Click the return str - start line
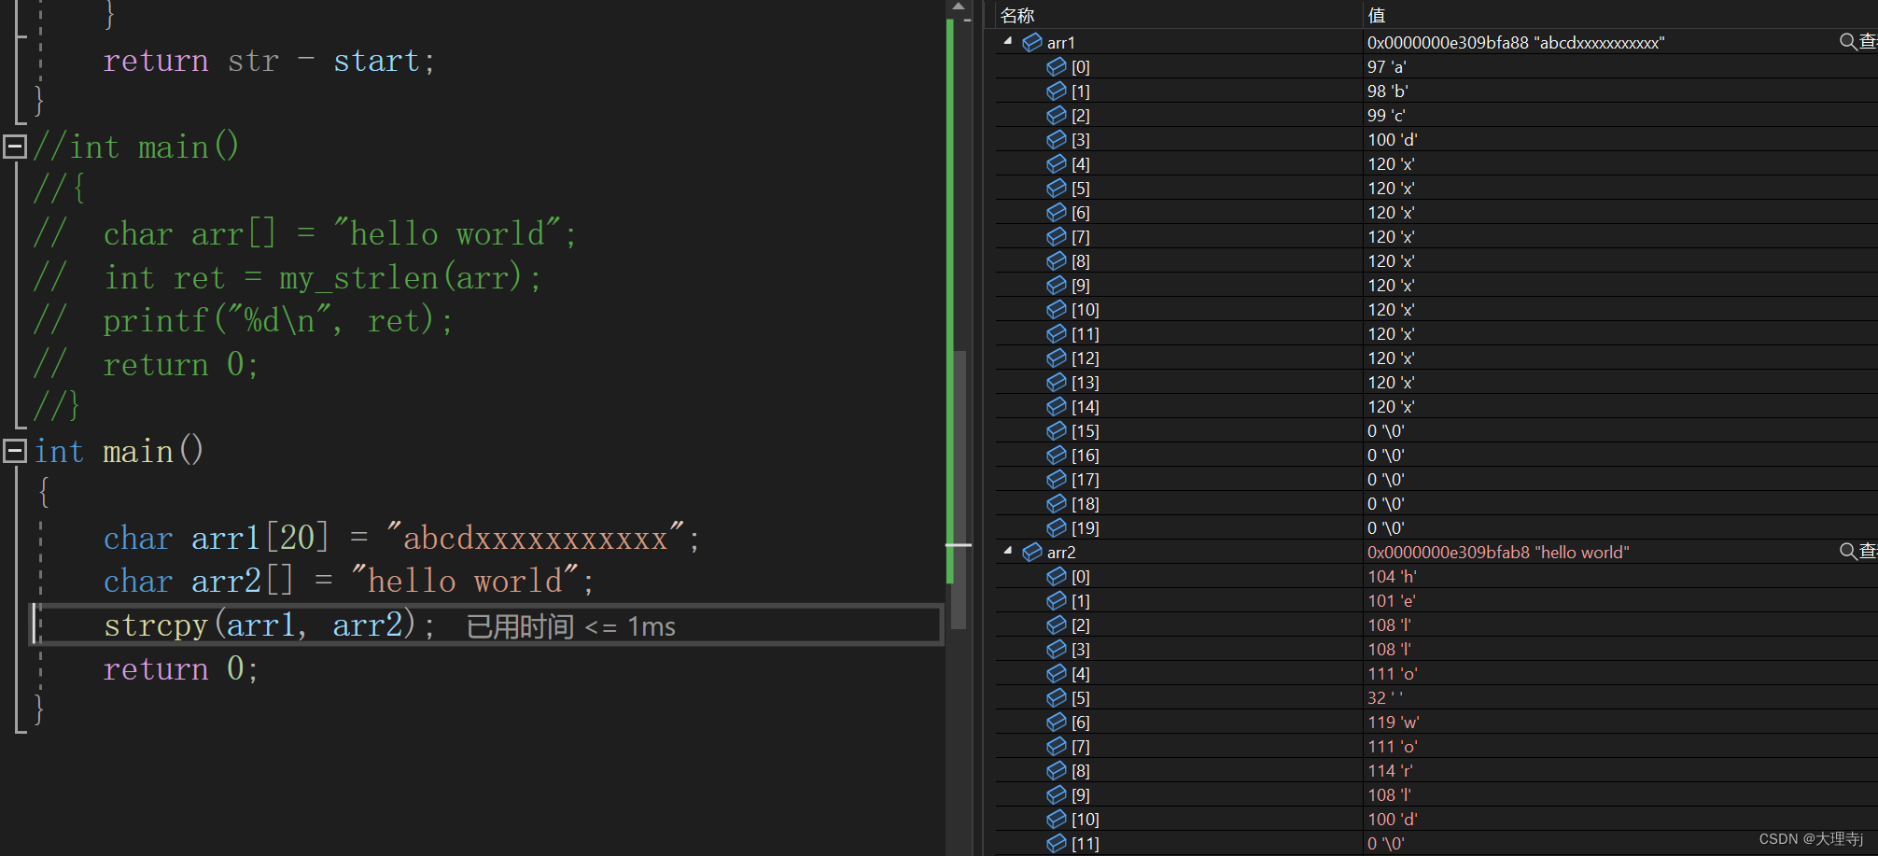1878x856 pixels. click(269, 61)
